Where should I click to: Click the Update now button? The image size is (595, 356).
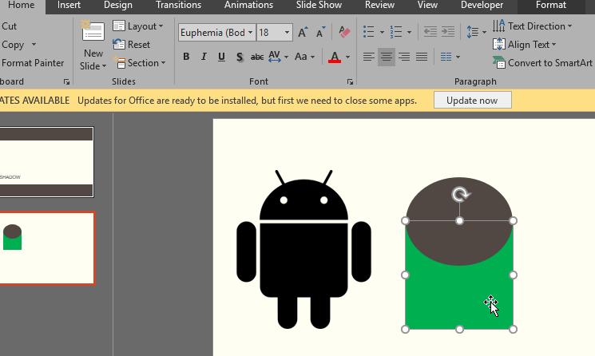point(473,100)
